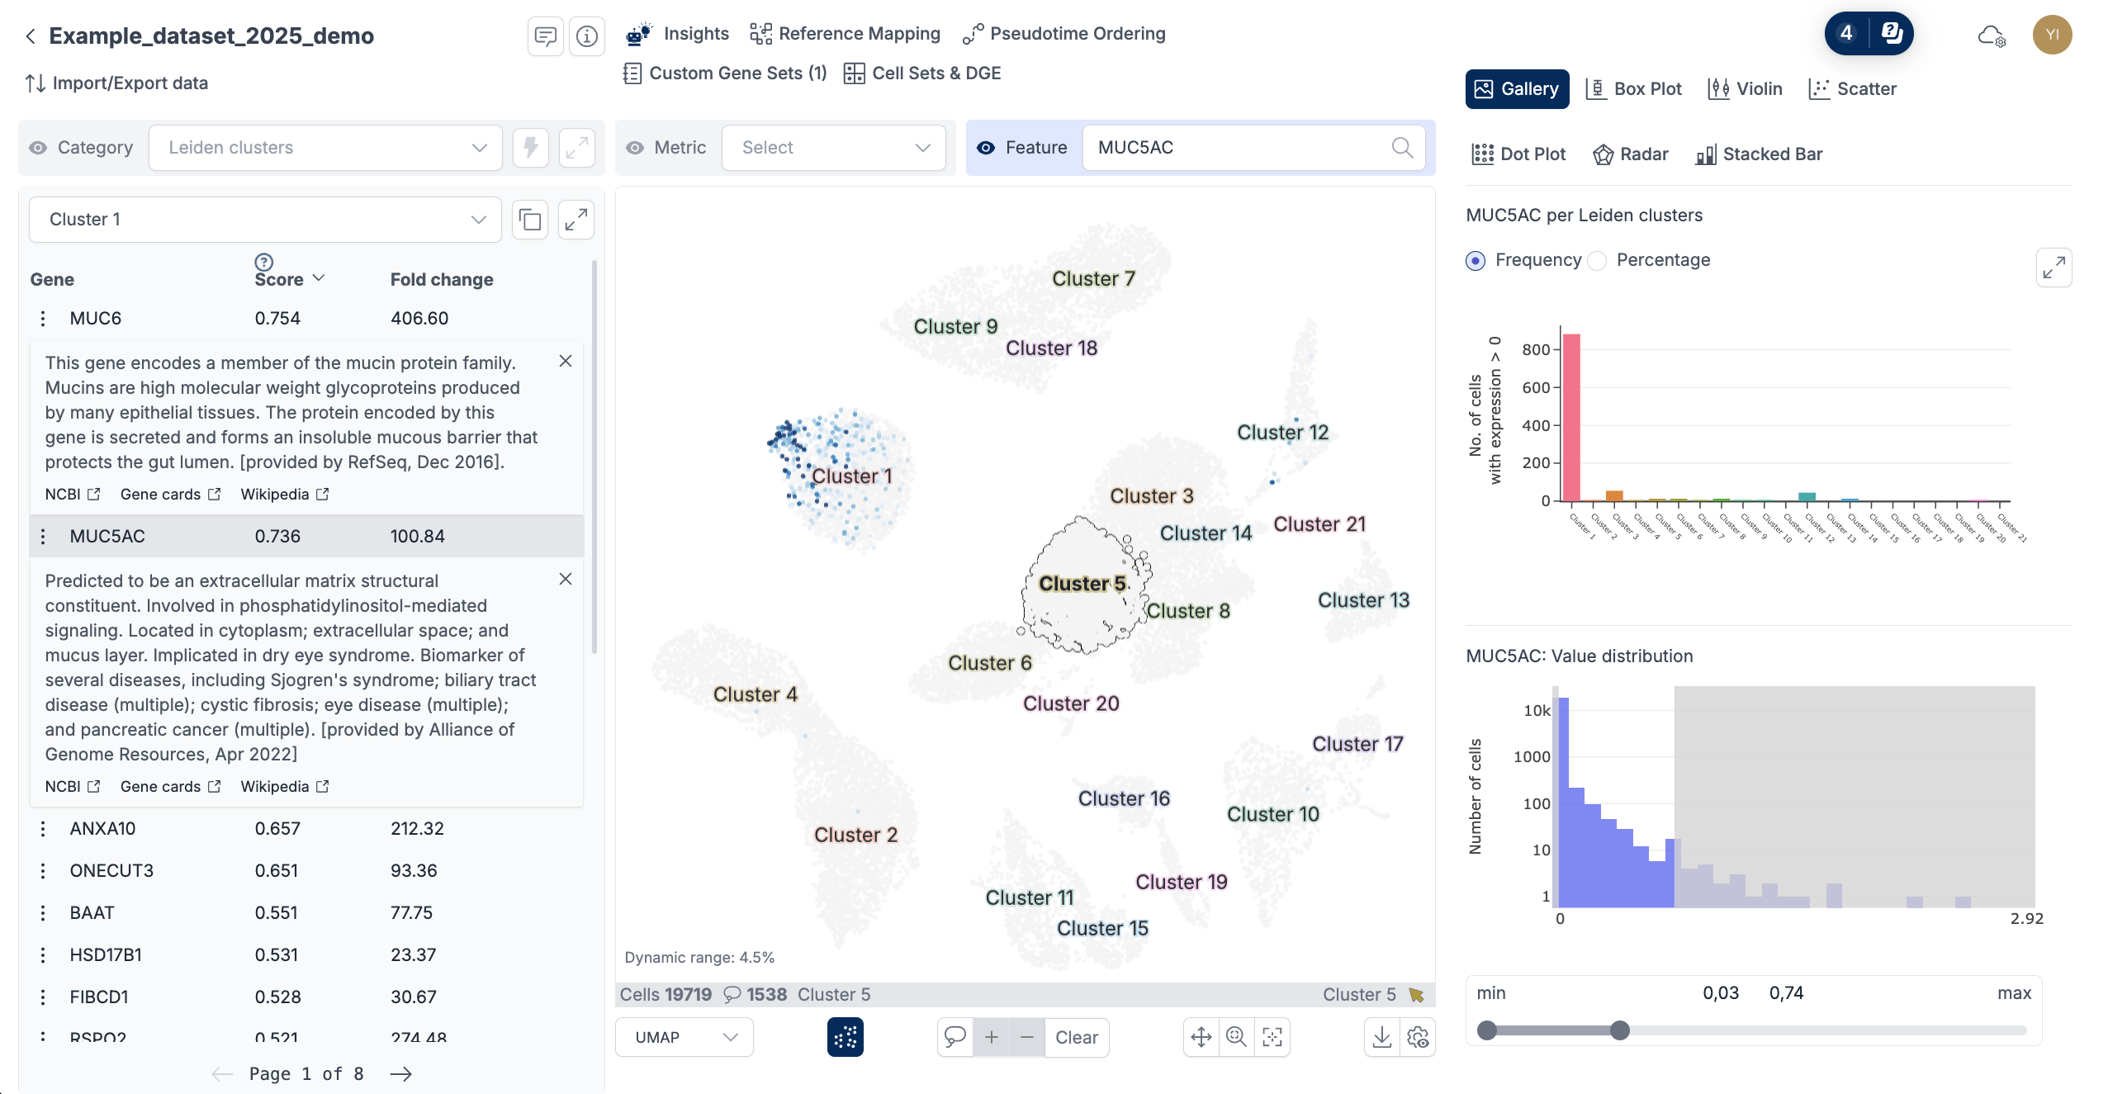The height and width of the screenshot is (1094, 2108).
Task: Click the download plot icon
Action: pos(1381,1037)
